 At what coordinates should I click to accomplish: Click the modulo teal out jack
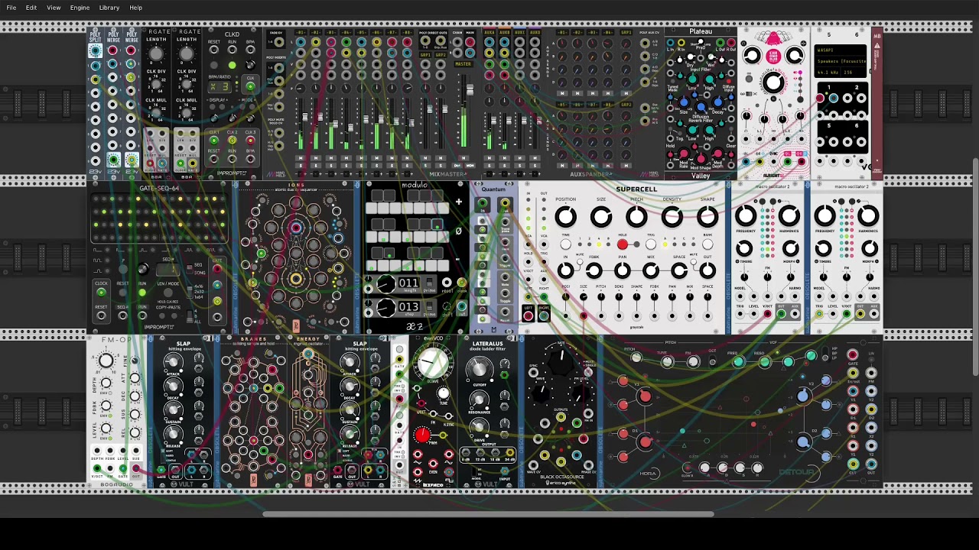click(462, 306)
